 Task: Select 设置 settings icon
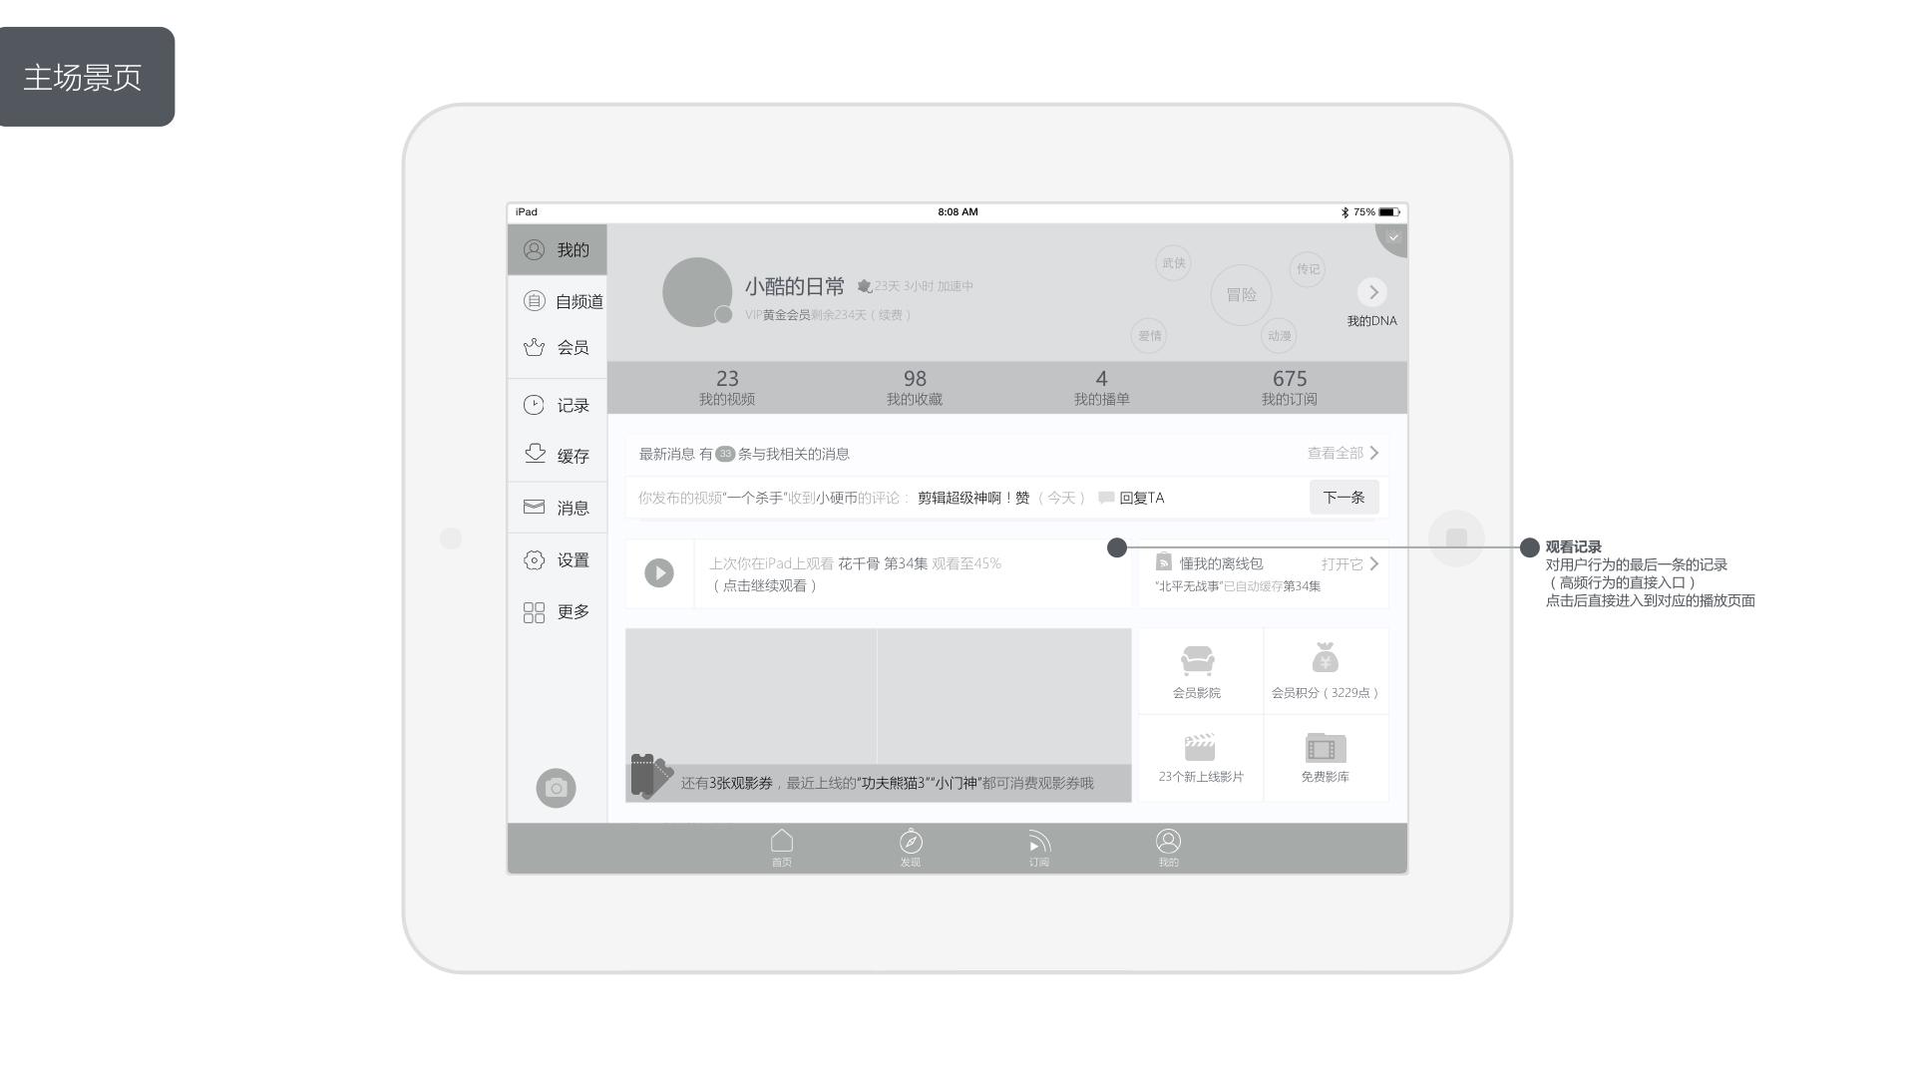tap(533, 558)
